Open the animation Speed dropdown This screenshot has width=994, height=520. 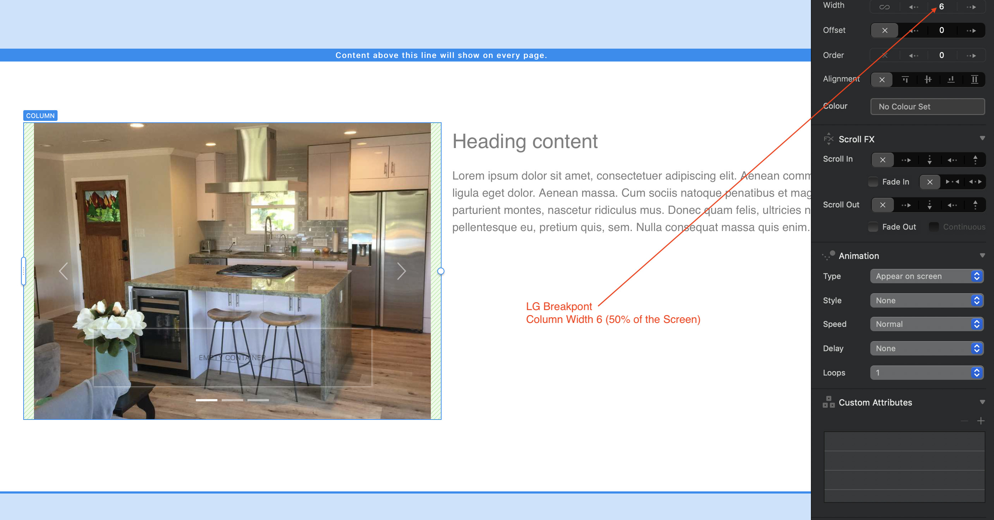(926, 324)
